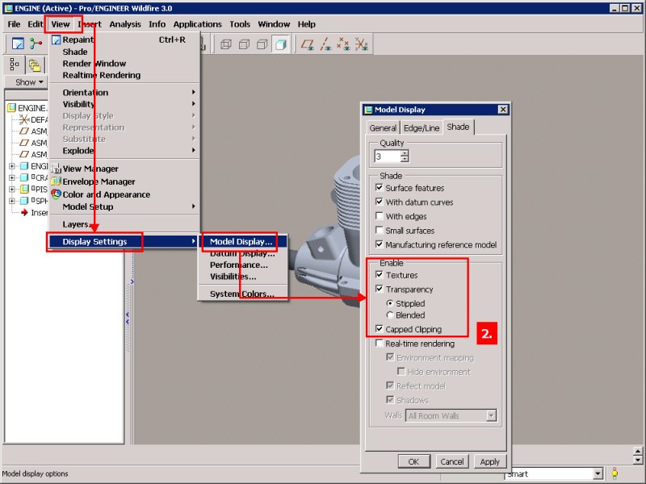This screenshot has height=484, width=646.
Task: Click the Quality value input field
Action: coord(388,156)
